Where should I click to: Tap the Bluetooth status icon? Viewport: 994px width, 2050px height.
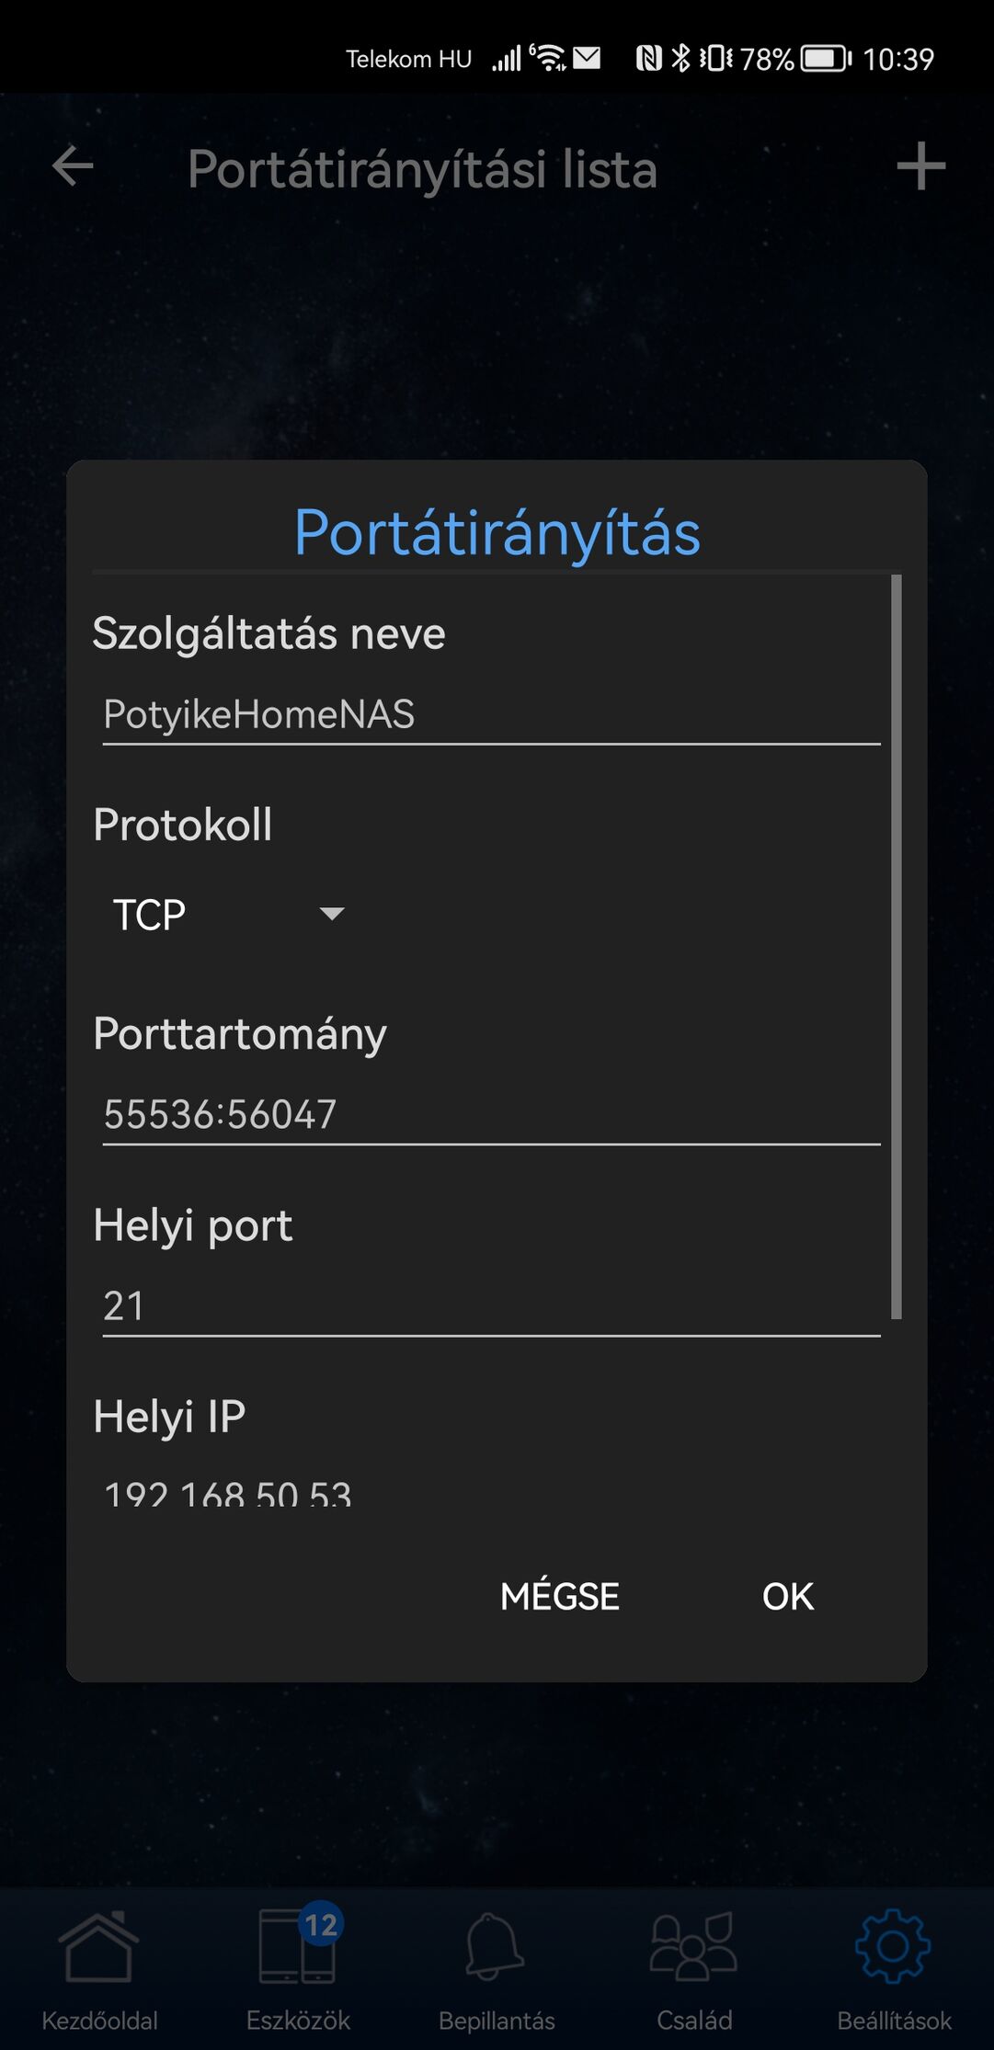click(x=680, y=59)
